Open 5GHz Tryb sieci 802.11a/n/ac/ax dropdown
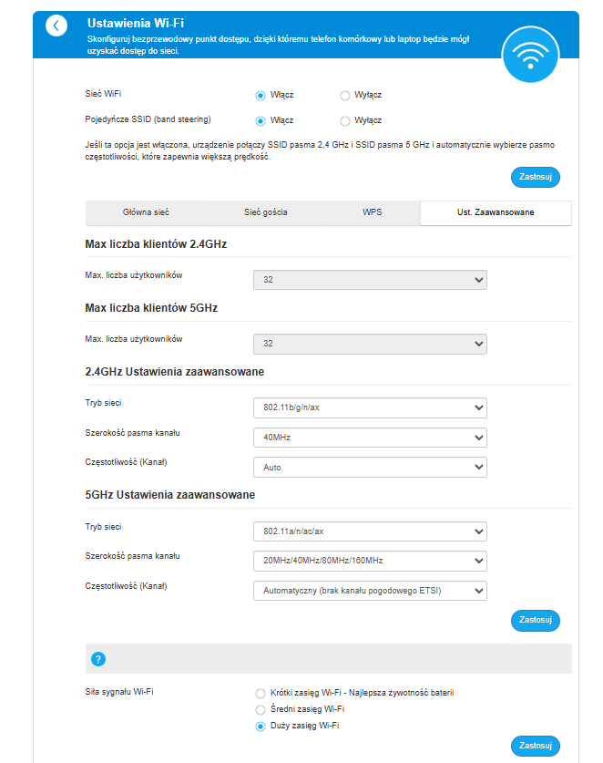The width and height of the screenshot is (603, 763). click(x=370, y=531)
